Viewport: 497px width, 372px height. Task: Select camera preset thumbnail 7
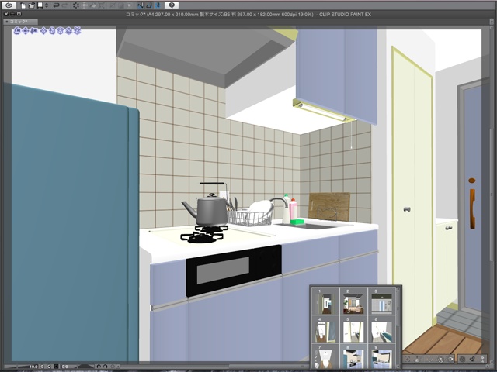coord(325,356)
